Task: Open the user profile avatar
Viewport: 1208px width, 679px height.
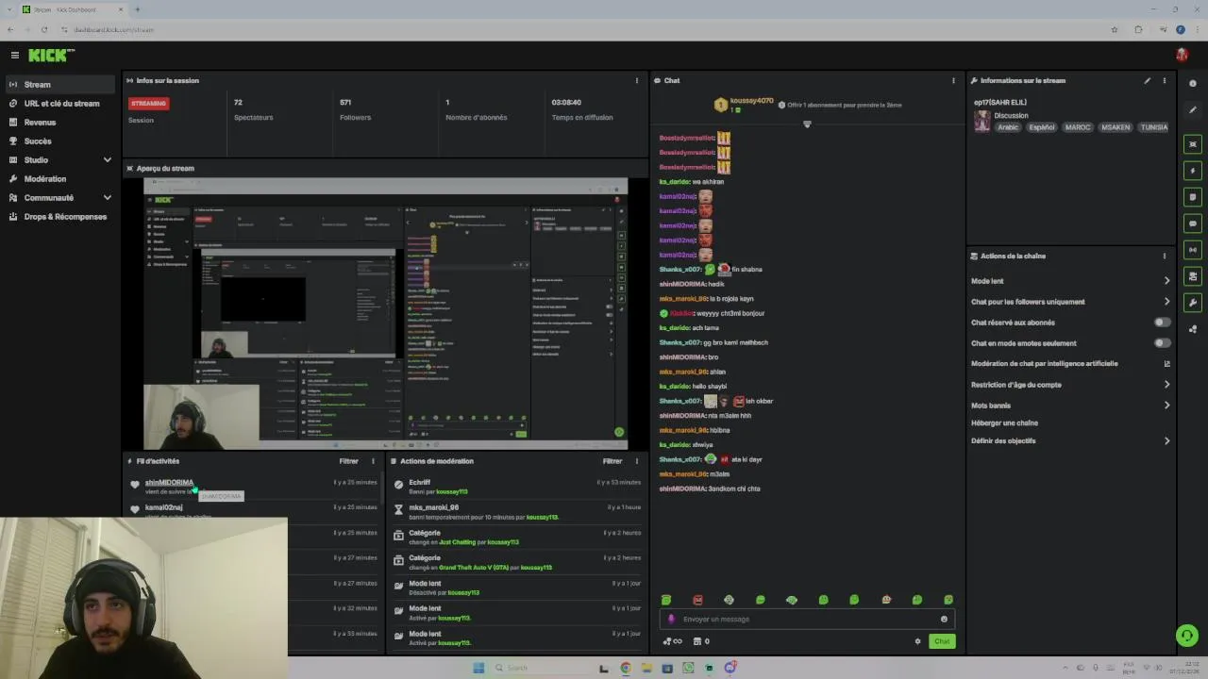Action: point(1182,55)
